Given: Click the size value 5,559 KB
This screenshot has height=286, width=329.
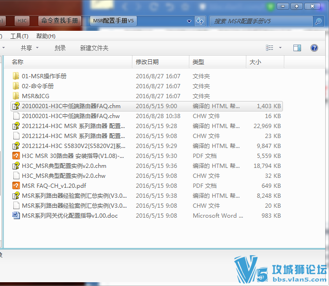Looking at the screenshot, I should point(269,156).
